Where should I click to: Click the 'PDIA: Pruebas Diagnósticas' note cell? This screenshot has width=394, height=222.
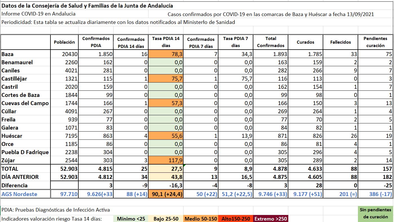(x=56, y=210)
